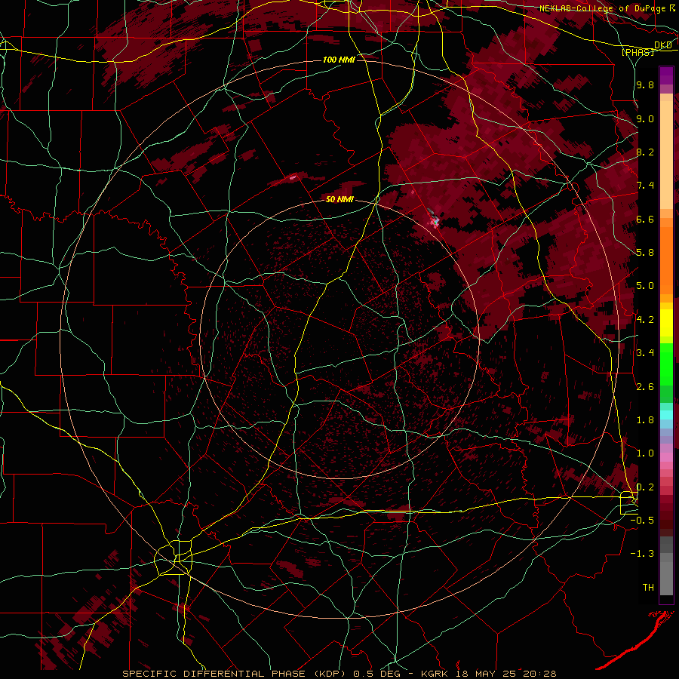Pick the yellow band of the color bar
Image resolution: width=679 pixels, height=679 pixels.
666,323
